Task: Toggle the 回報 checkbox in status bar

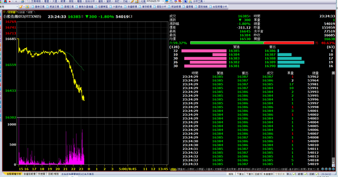Action: click(317, 174)
